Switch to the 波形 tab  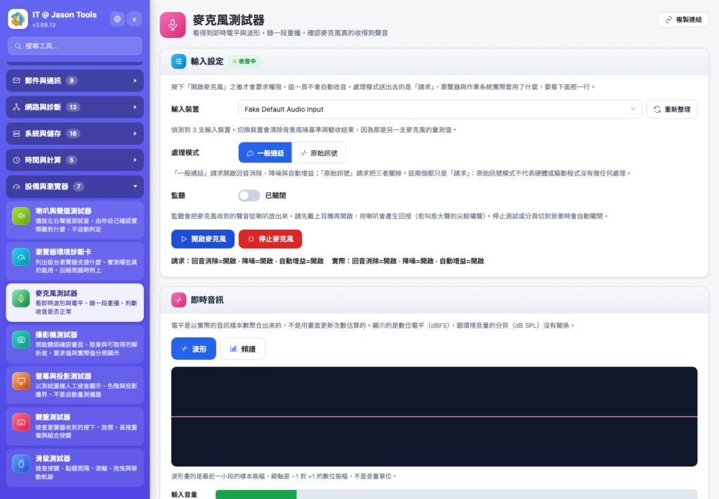coord(194,350)
